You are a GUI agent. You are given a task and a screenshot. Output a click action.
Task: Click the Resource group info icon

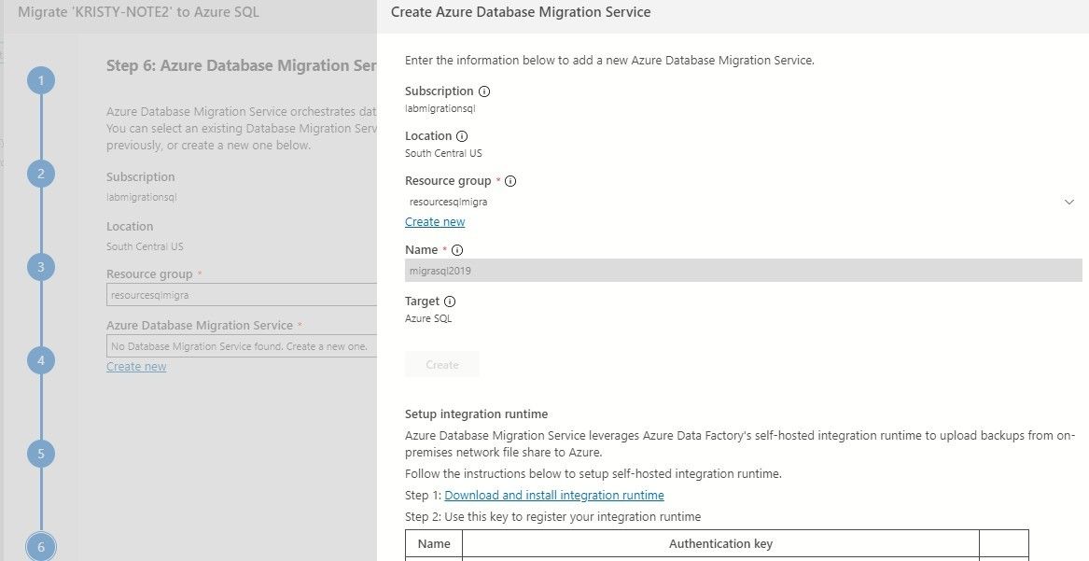(510, 181)
